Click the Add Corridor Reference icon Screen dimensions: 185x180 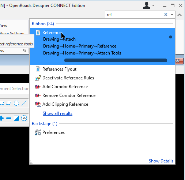point(38,87)
